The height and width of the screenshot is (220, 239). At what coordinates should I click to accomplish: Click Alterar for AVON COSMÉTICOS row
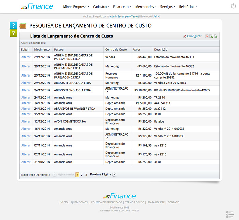click(x=26, y=121)
